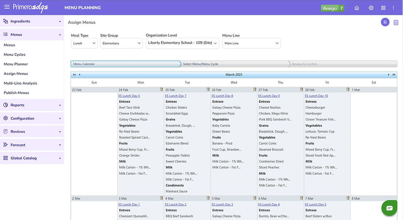Open Menu Planner in sidebar
The height and width of the screenshot is (220, 403).
point(16,64)
